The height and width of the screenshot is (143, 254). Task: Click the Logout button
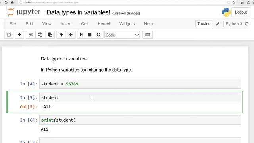241,12
